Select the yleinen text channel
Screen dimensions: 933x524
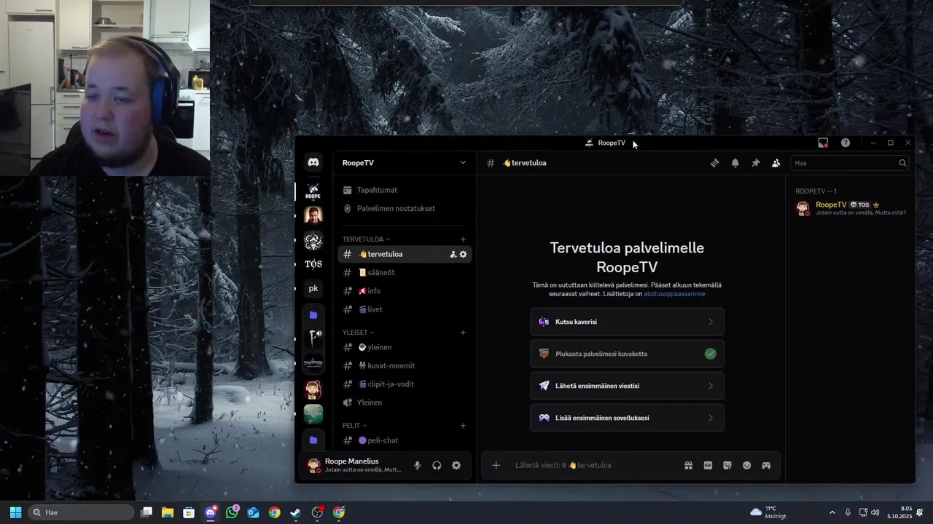coord(405,347)
